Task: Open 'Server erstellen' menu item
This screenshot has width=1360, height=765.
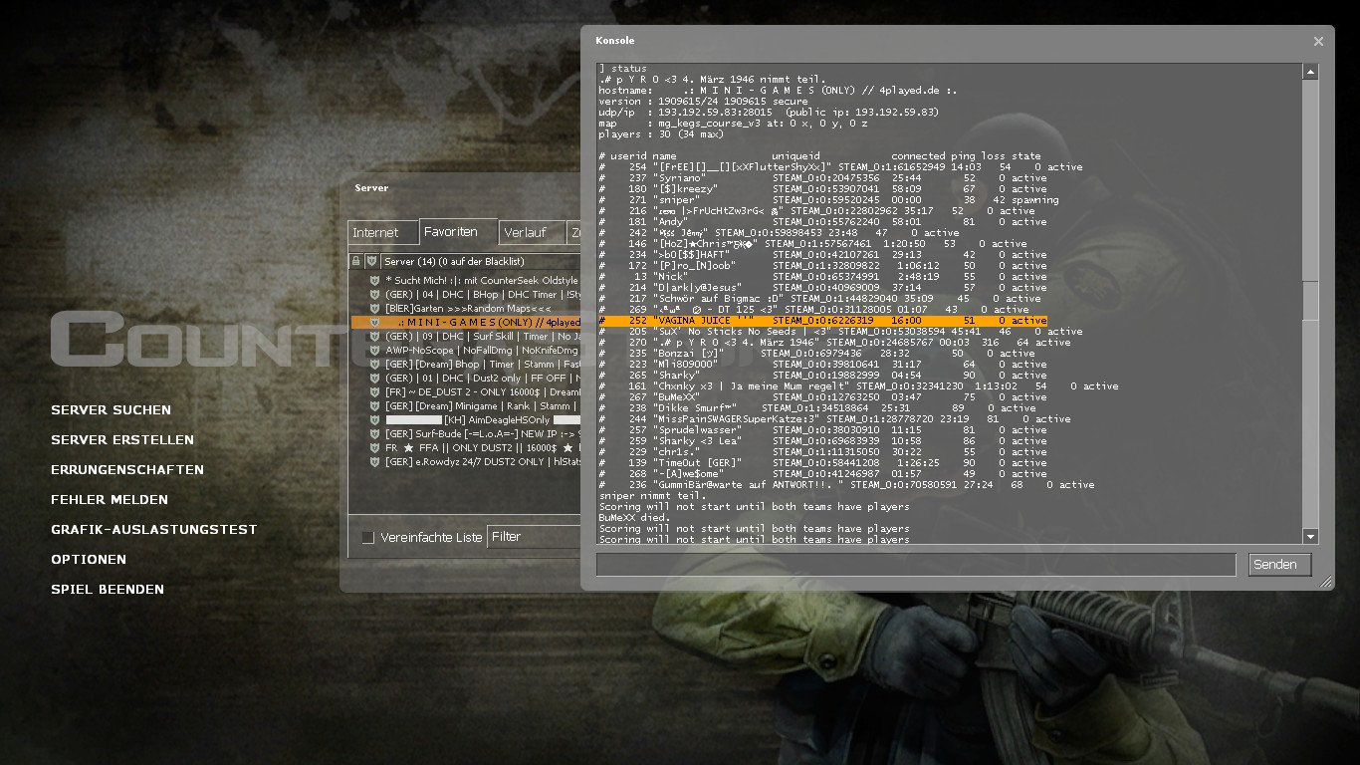Action: [x=122, y=439]
